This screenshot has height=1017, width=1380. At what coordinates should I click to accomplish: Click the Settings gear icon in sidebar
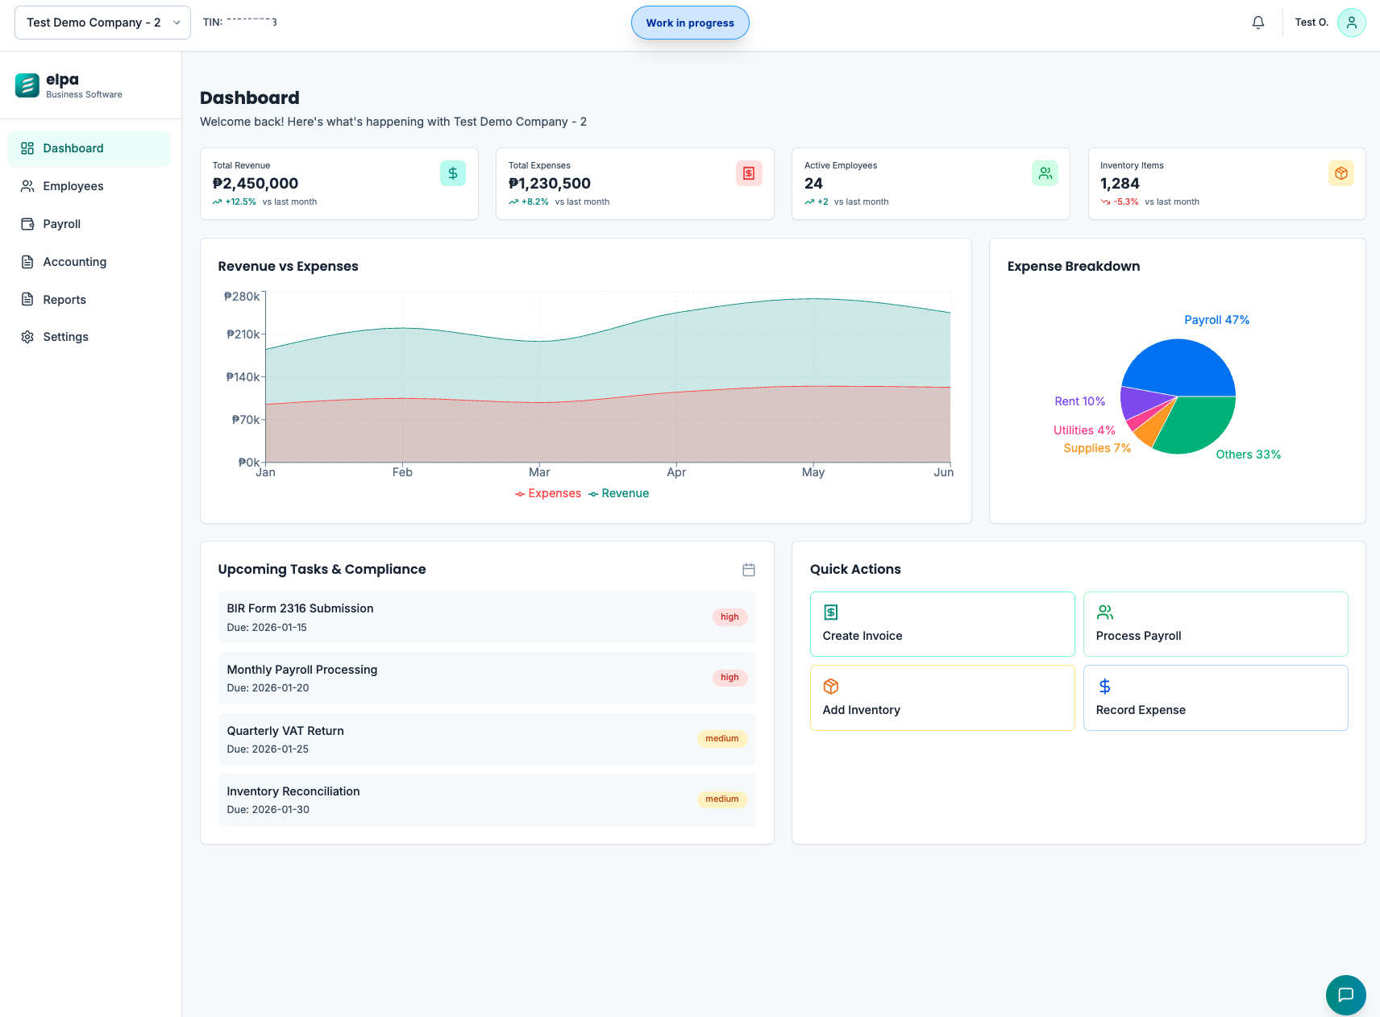coord(27,337)
